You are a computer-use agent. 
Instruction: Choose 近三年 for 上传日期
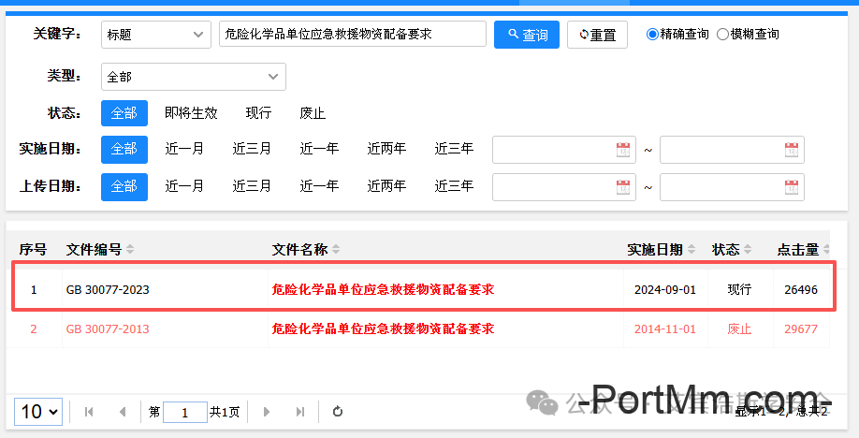[x=454, y=186]
